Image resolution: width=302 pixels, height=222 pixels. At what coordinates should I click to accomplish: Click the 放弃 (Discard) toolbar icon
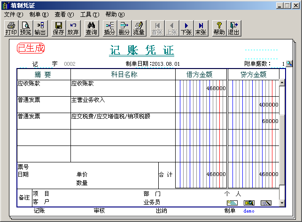click(73, 28)
